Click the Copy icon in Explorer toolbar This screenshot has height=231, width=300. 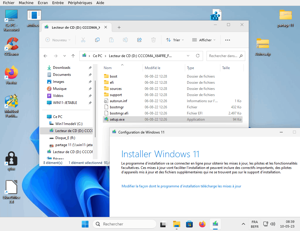click(97, 40)
